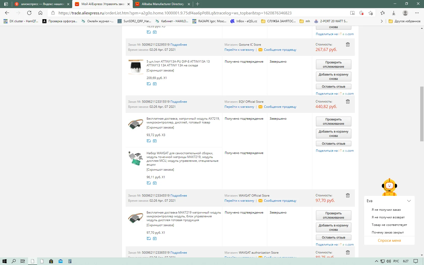Screen dimensions: 424x265
Task: Delete Gotone IC Store order with trash icon
Action: tap(348, 44)
